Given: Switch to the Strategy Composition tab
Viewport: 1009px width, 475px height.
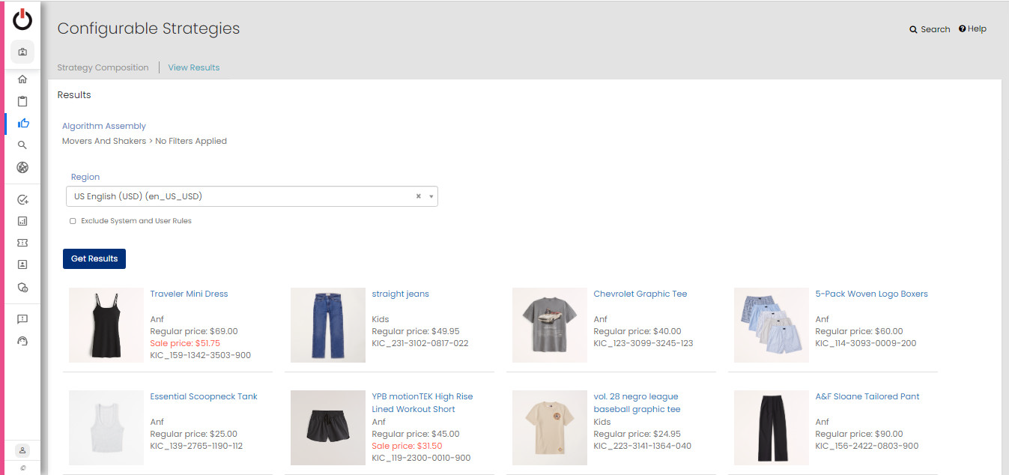Looking at the screenshot, I should coord(103,67).
